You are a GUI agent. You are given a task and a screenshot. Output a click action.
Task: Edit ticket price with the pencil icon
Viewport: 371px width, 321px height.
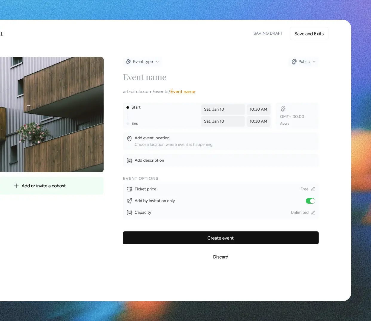[x=313, y=189]
